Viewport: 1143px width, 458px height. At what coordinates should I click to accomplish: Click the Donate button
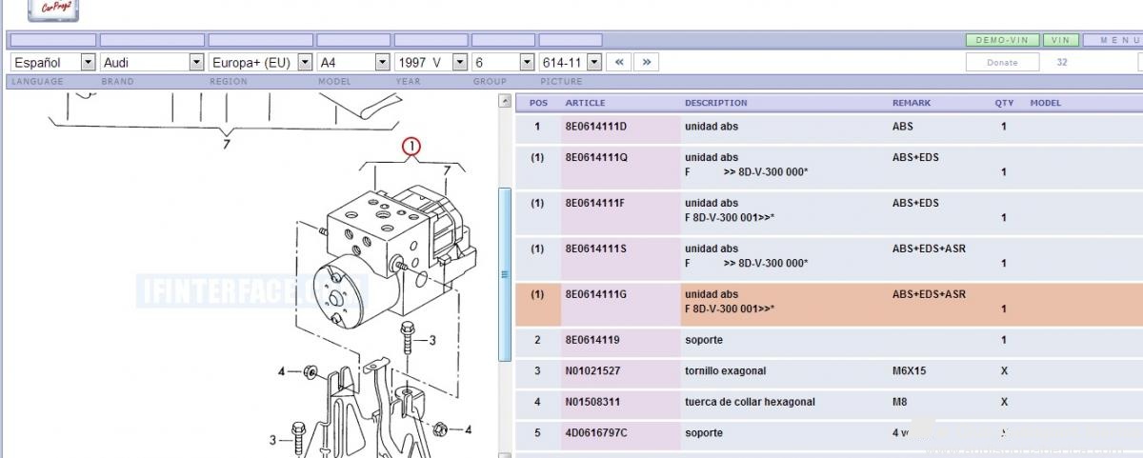click(1002, 62)
